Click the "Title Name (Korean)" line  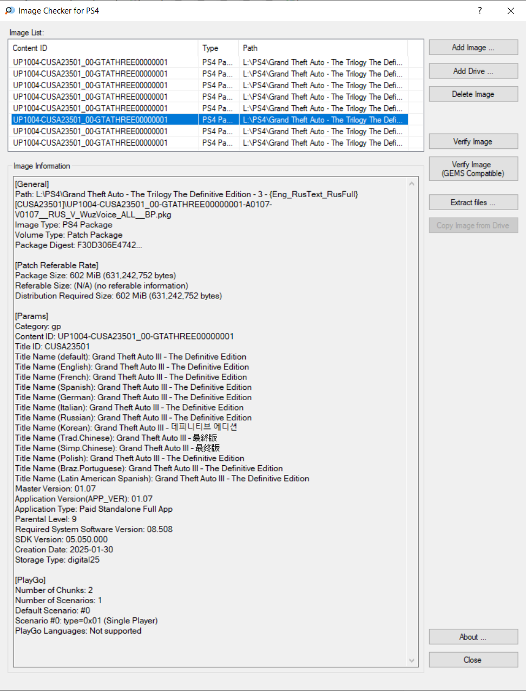click(126, 428)
